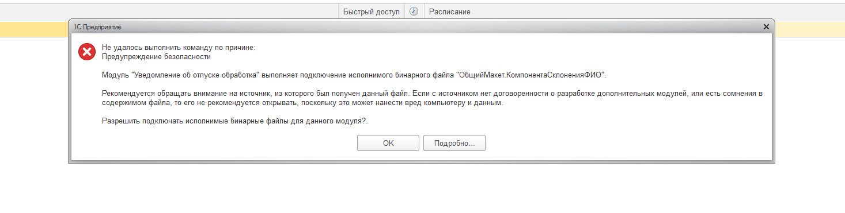Click the red error cross icon
Viewport: 845px width, 213px height.
(87, 52)
